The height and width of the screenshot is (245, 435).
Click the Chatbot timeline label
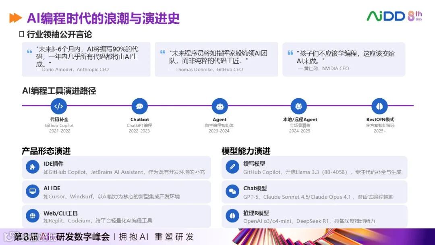tap(139, 119)
